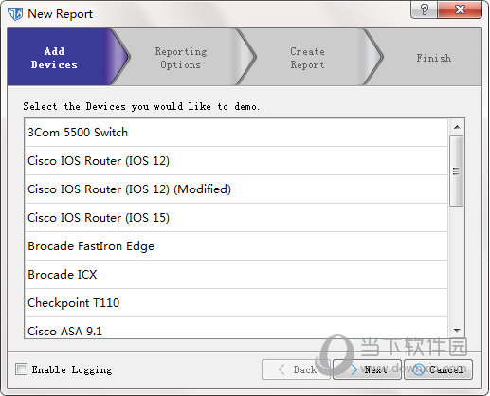Viewport: 490px width, 396px height.
Task: Select 3Com 5500 Switch device
Action: (x=236, y=133)
